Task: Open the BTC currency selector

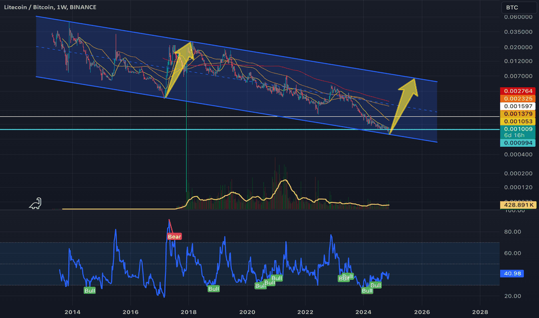Action: (x=519, y=7)
